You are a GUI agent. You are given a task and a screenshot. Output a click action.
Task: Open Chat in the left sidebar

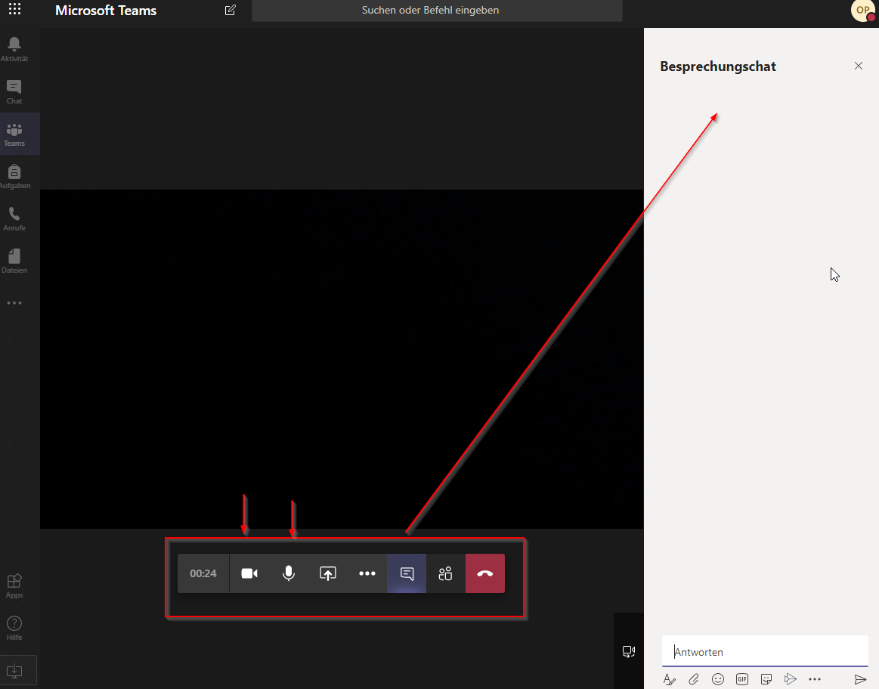[x=14, y=91]
